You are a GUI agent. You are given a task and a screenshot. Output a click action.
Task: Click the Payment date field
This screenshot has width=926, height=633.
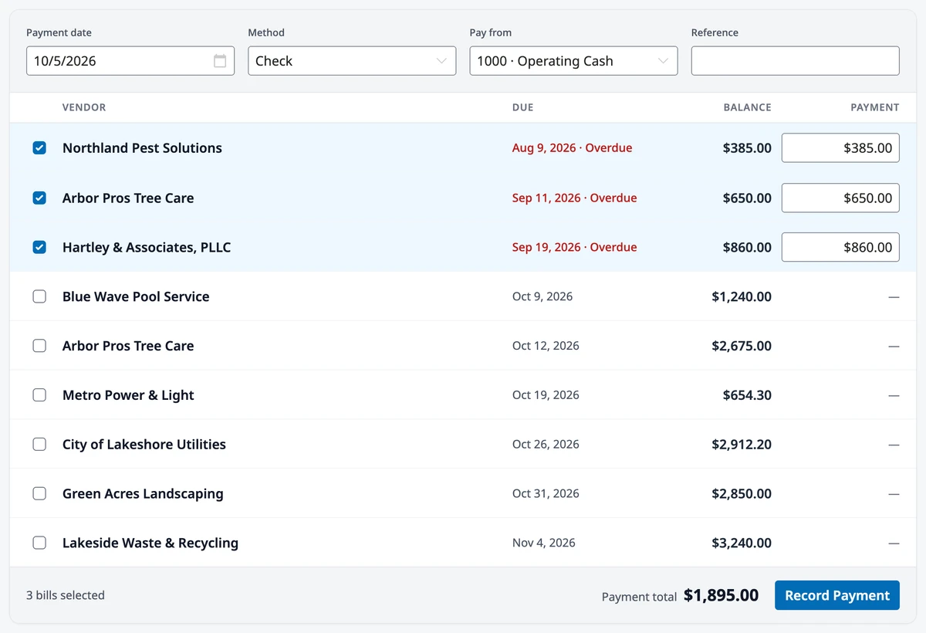tap(130, 61)
